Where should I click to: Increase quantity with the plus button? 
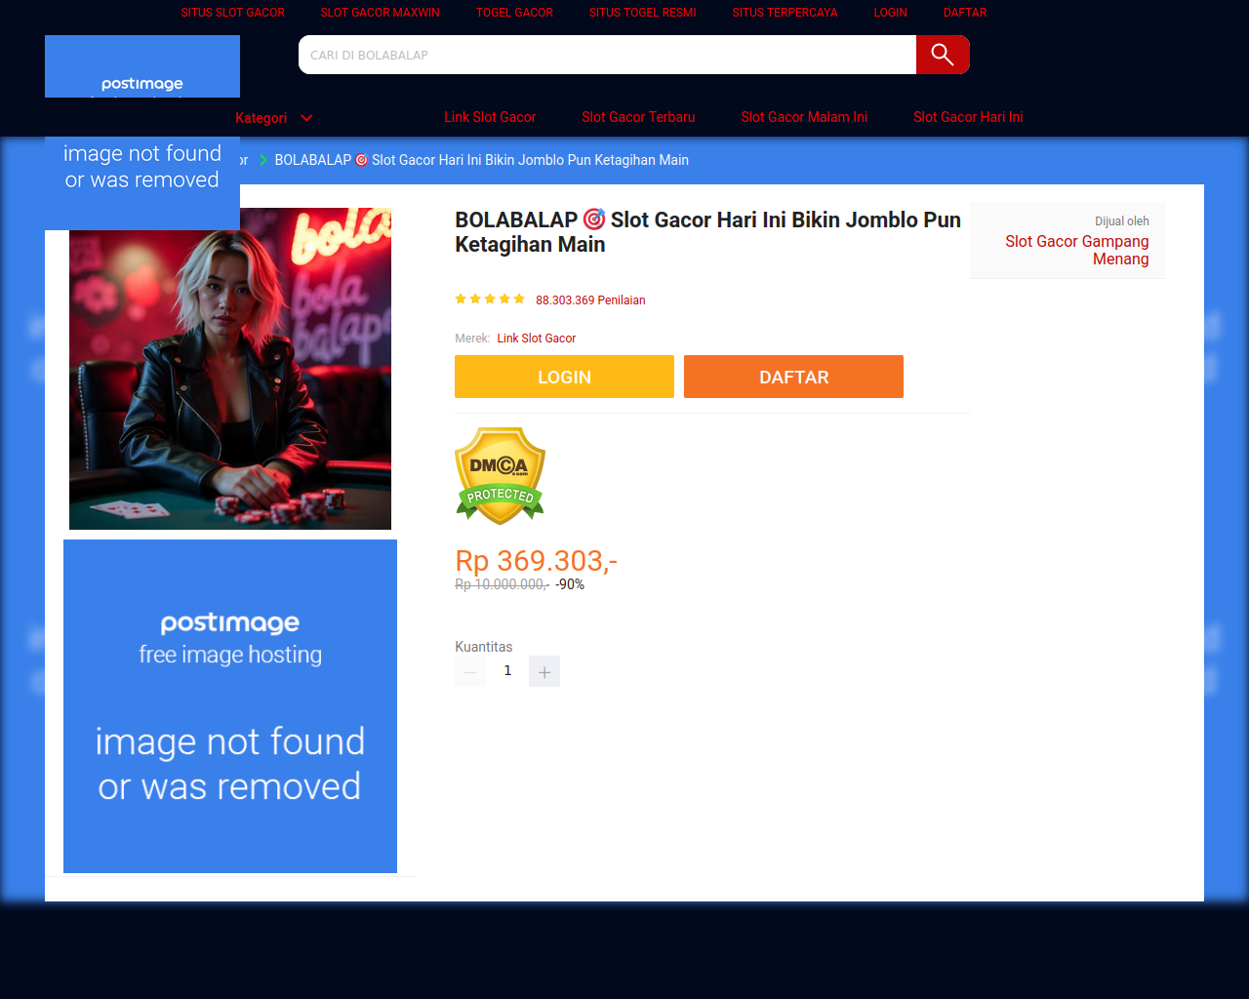pos(544,671)
